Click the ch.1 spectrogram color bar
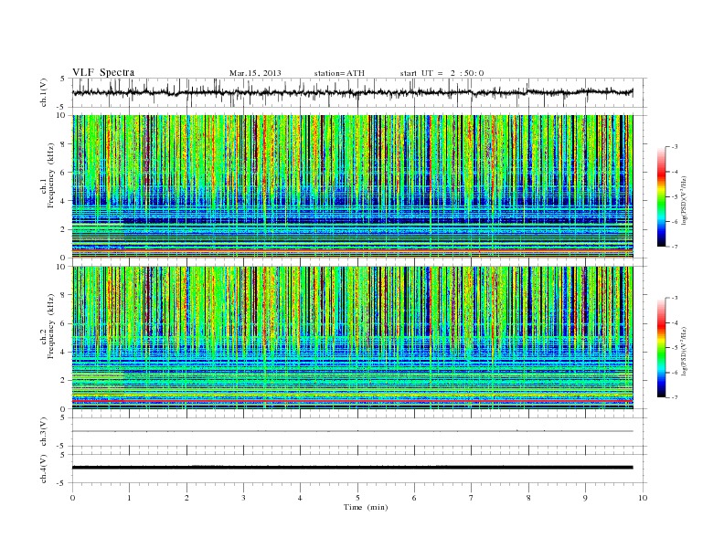Image resolution: width=724 pixels, height=559 pixels. click(x=661, y=197)
